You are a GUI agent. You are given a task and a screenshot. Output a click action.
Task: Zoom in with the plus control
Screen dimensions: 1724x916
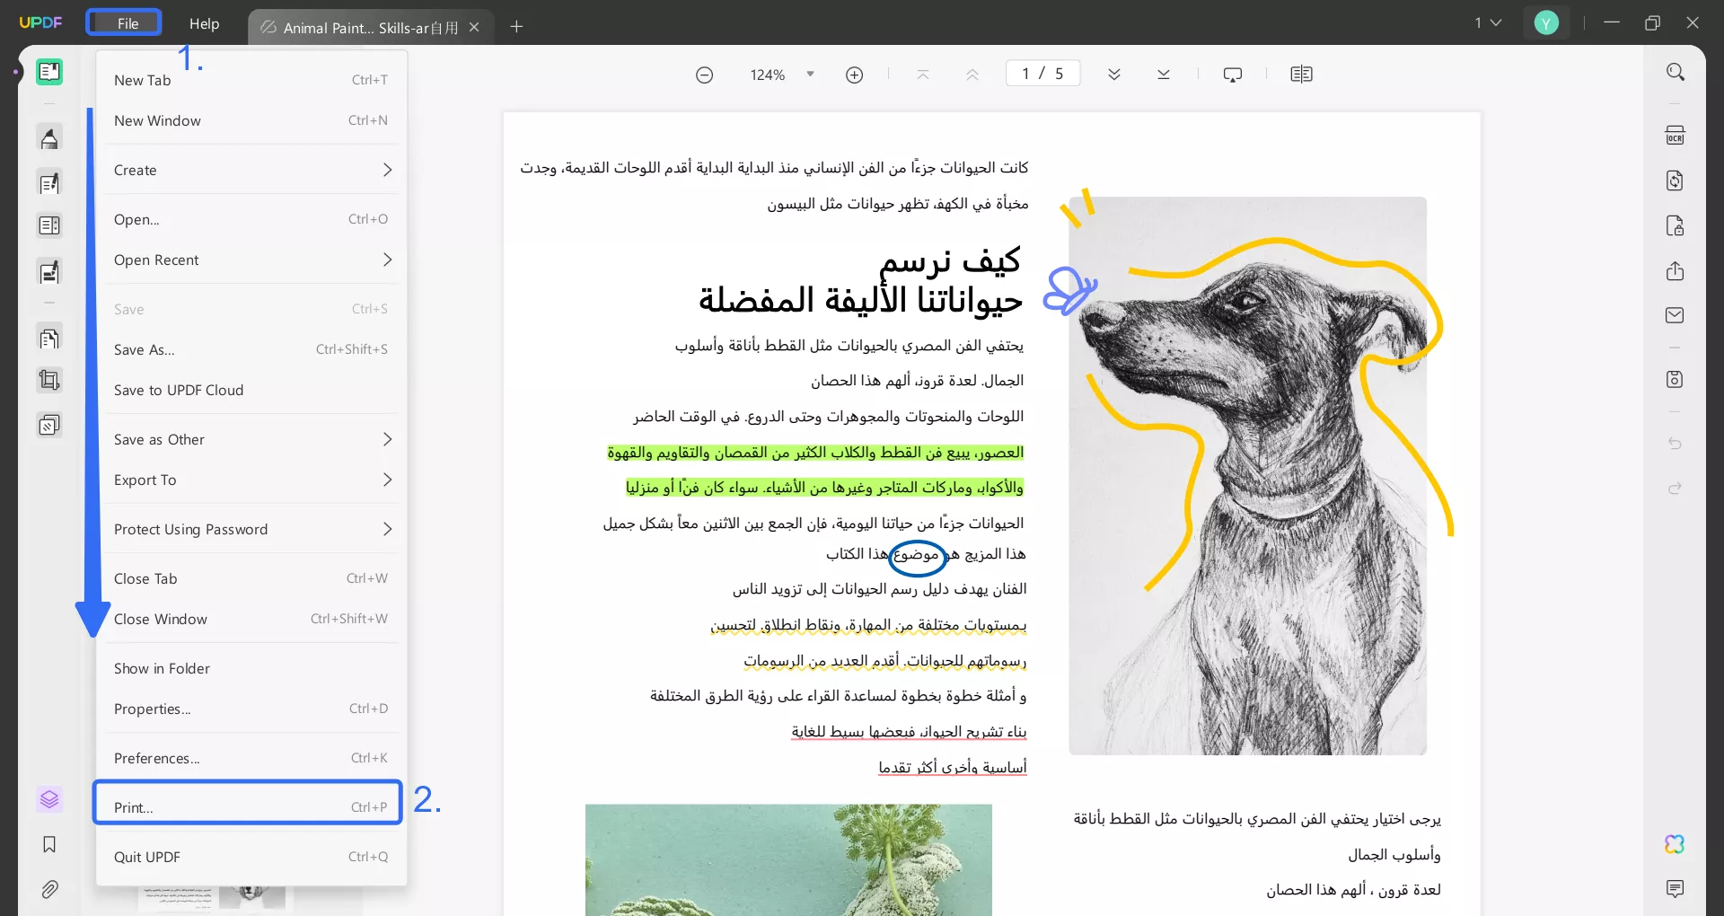click(854, 74)
